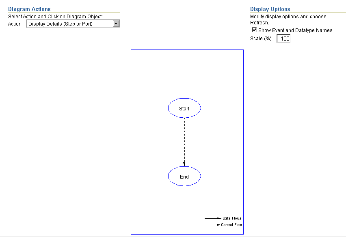Open the Action dropdown list
This screenshot has width=346, height=237.
(x=73, y=24)
